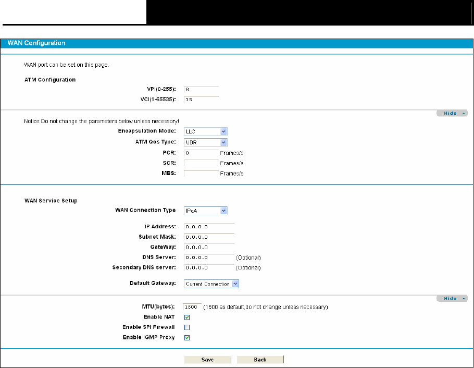Enable the SPI Firewall checkbox
Image resolution: width=474 pixels, height=368 pixels.
pos(187,327)
